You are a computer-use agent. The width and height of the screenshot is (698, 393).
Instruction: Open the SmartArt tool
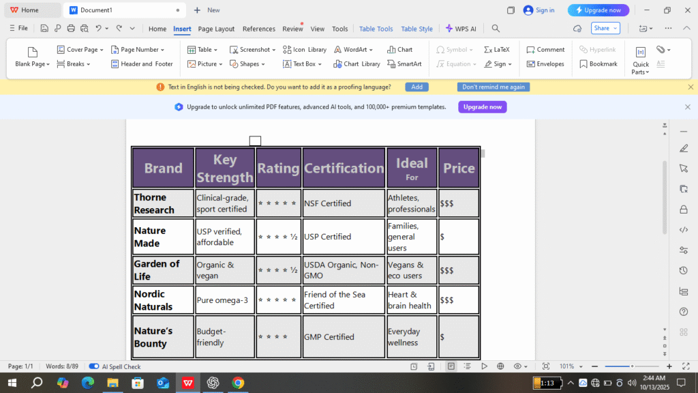(x=391, y=64)
